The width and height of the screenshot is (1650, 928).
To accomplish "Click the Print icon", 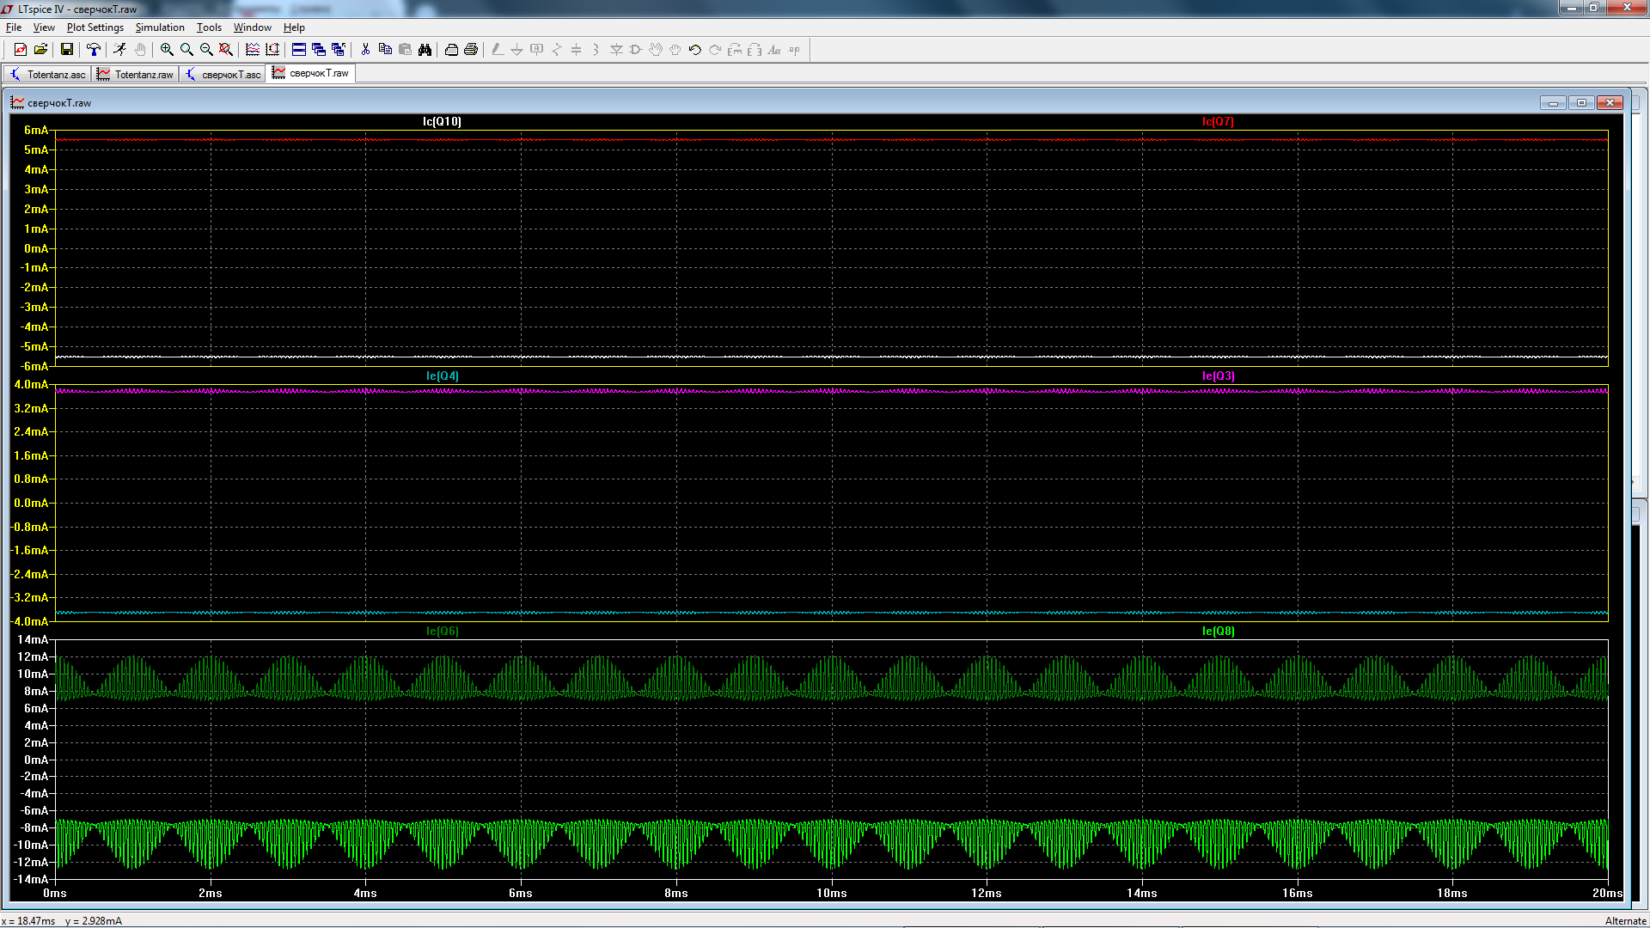I will click(471, 50).
